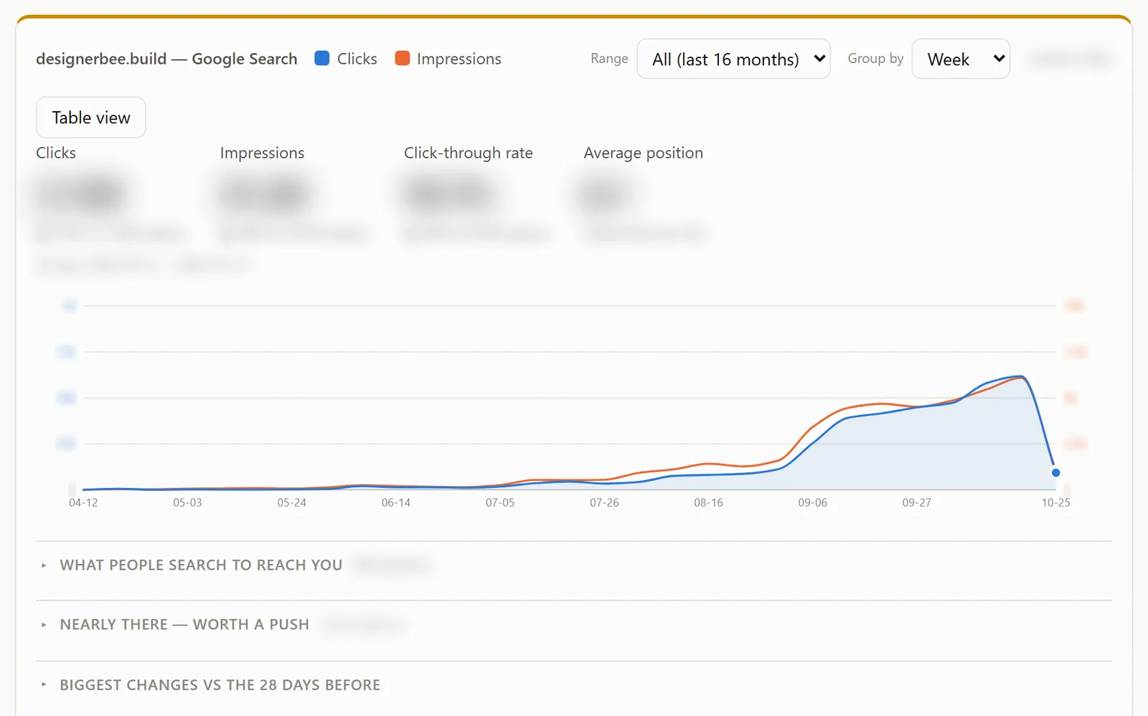The width and height of the screenshot is (1148, 716).
Task: Expand Biggest Changes vs the 28 Days Before
Action: 220,684
